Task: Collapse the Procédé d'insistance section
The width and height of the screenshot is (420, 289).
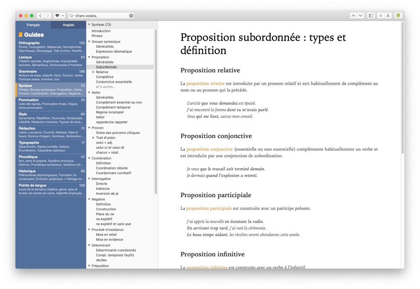Action: pyautogui.click(x=89, y=229)
